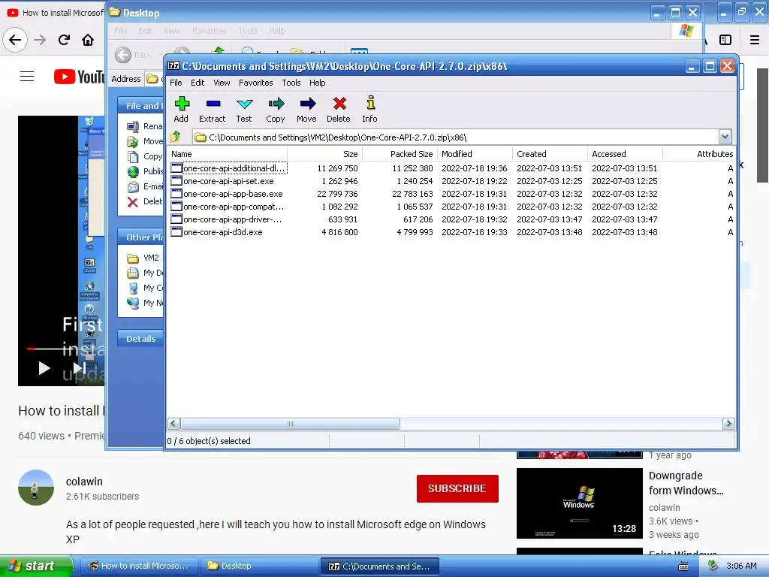Click icon of one-core-api-app-base.exe

pyautogui.click(x=176, y=194)
